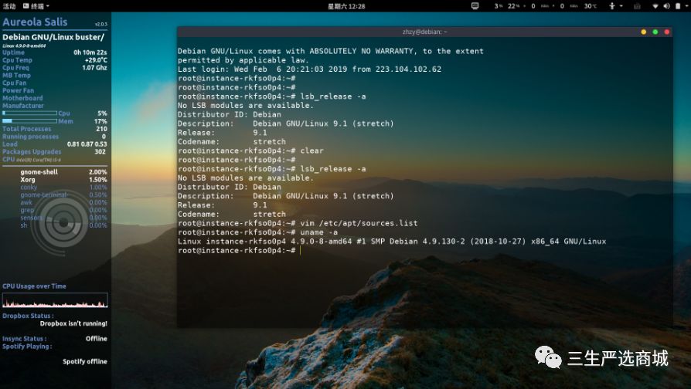Click the CPU Usage over Time graph

coord(55,300)
